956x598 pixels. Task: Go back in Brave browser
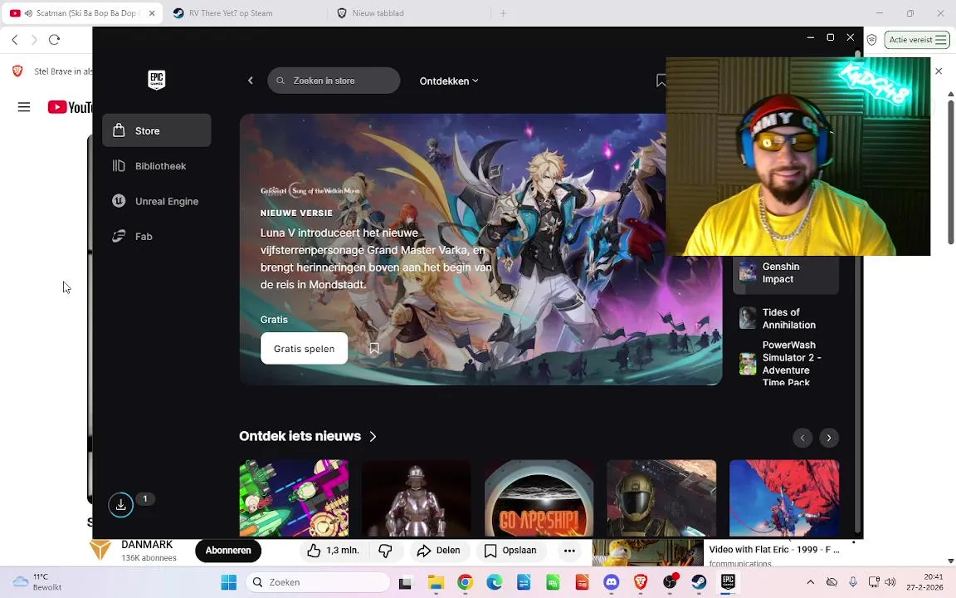click(15, 40)
